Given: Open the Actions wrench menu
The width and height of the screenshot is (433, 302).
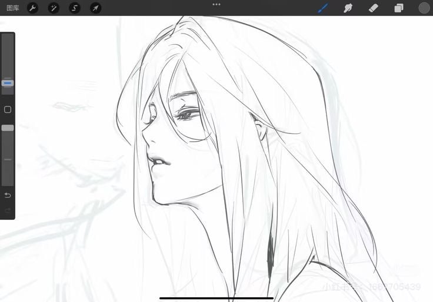Looking at the screenshot, I should [x=33, y=8].
